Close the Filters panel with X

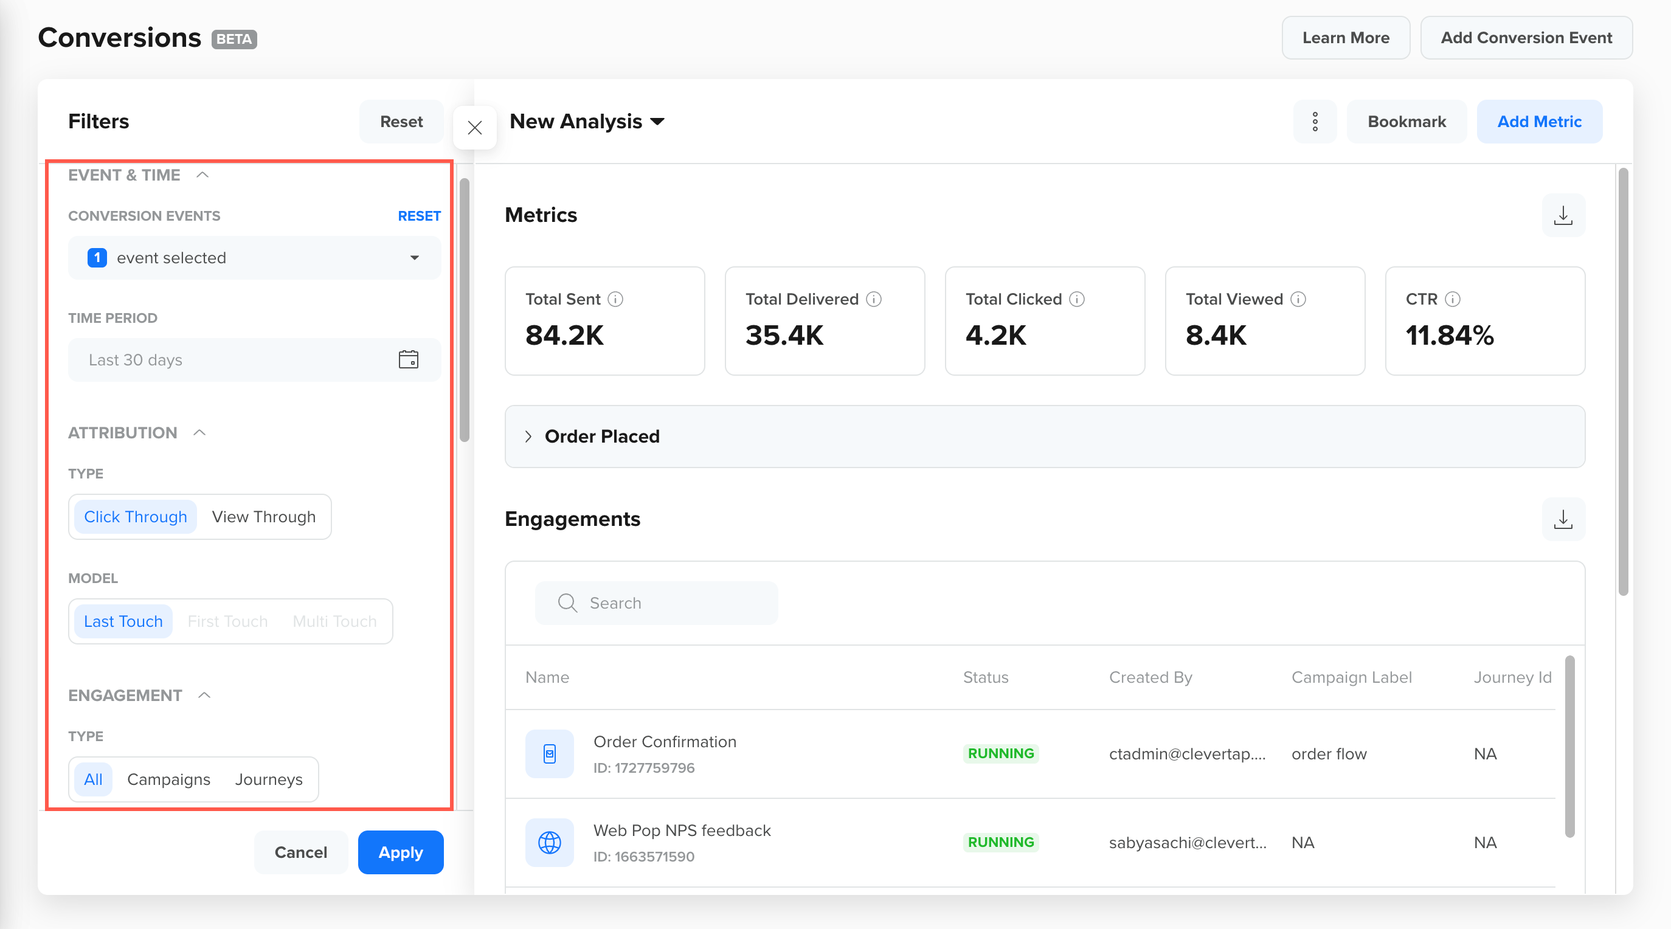point(475,128)
